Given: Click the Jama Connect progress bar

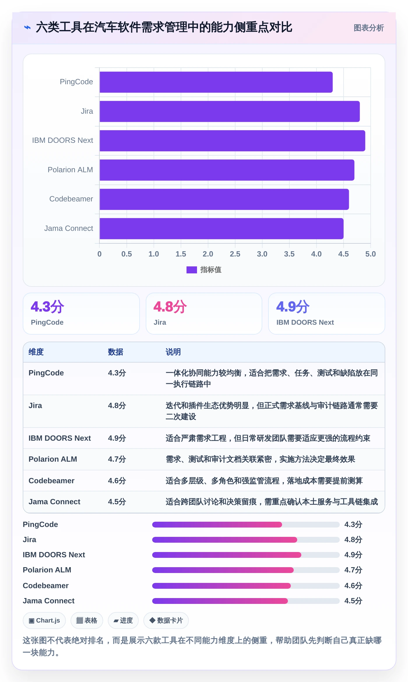Looking at the screenshot, I should point(246,601).
